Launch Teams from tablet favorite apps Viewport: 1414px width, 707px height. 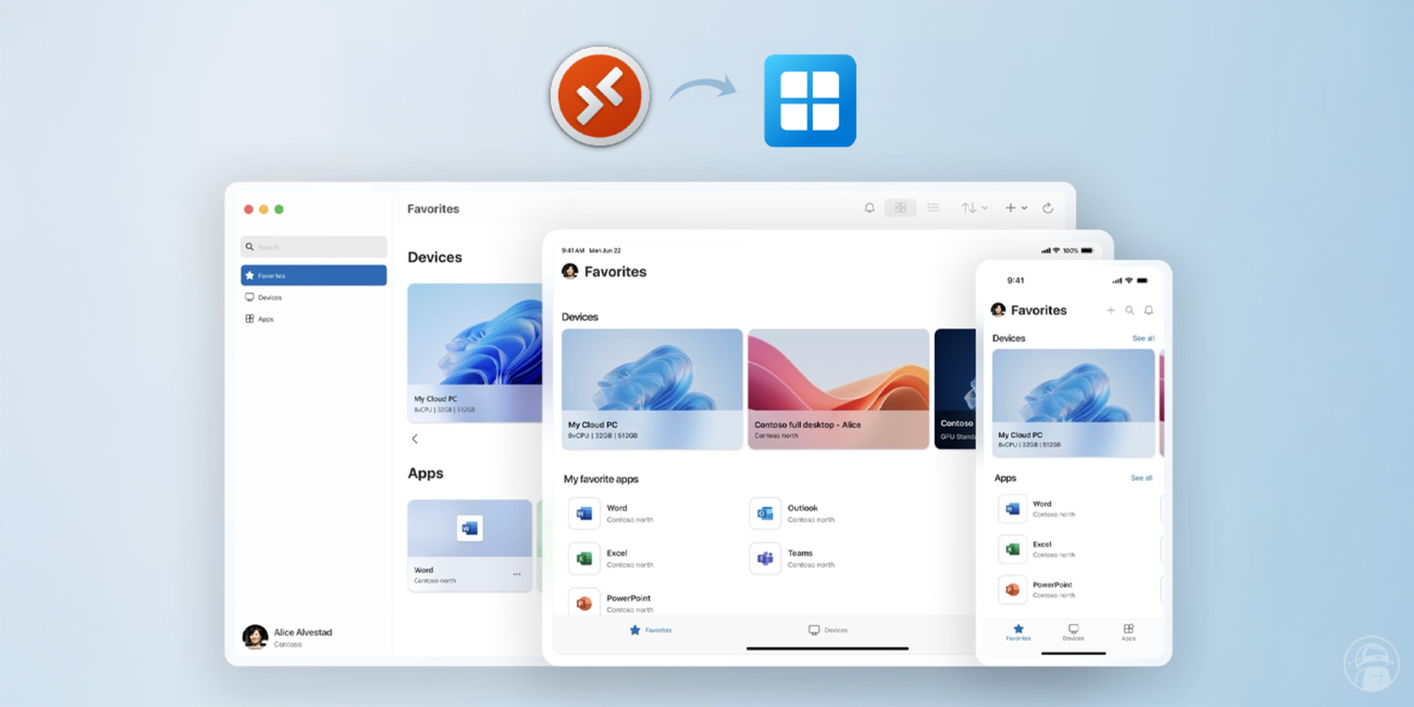793,558
